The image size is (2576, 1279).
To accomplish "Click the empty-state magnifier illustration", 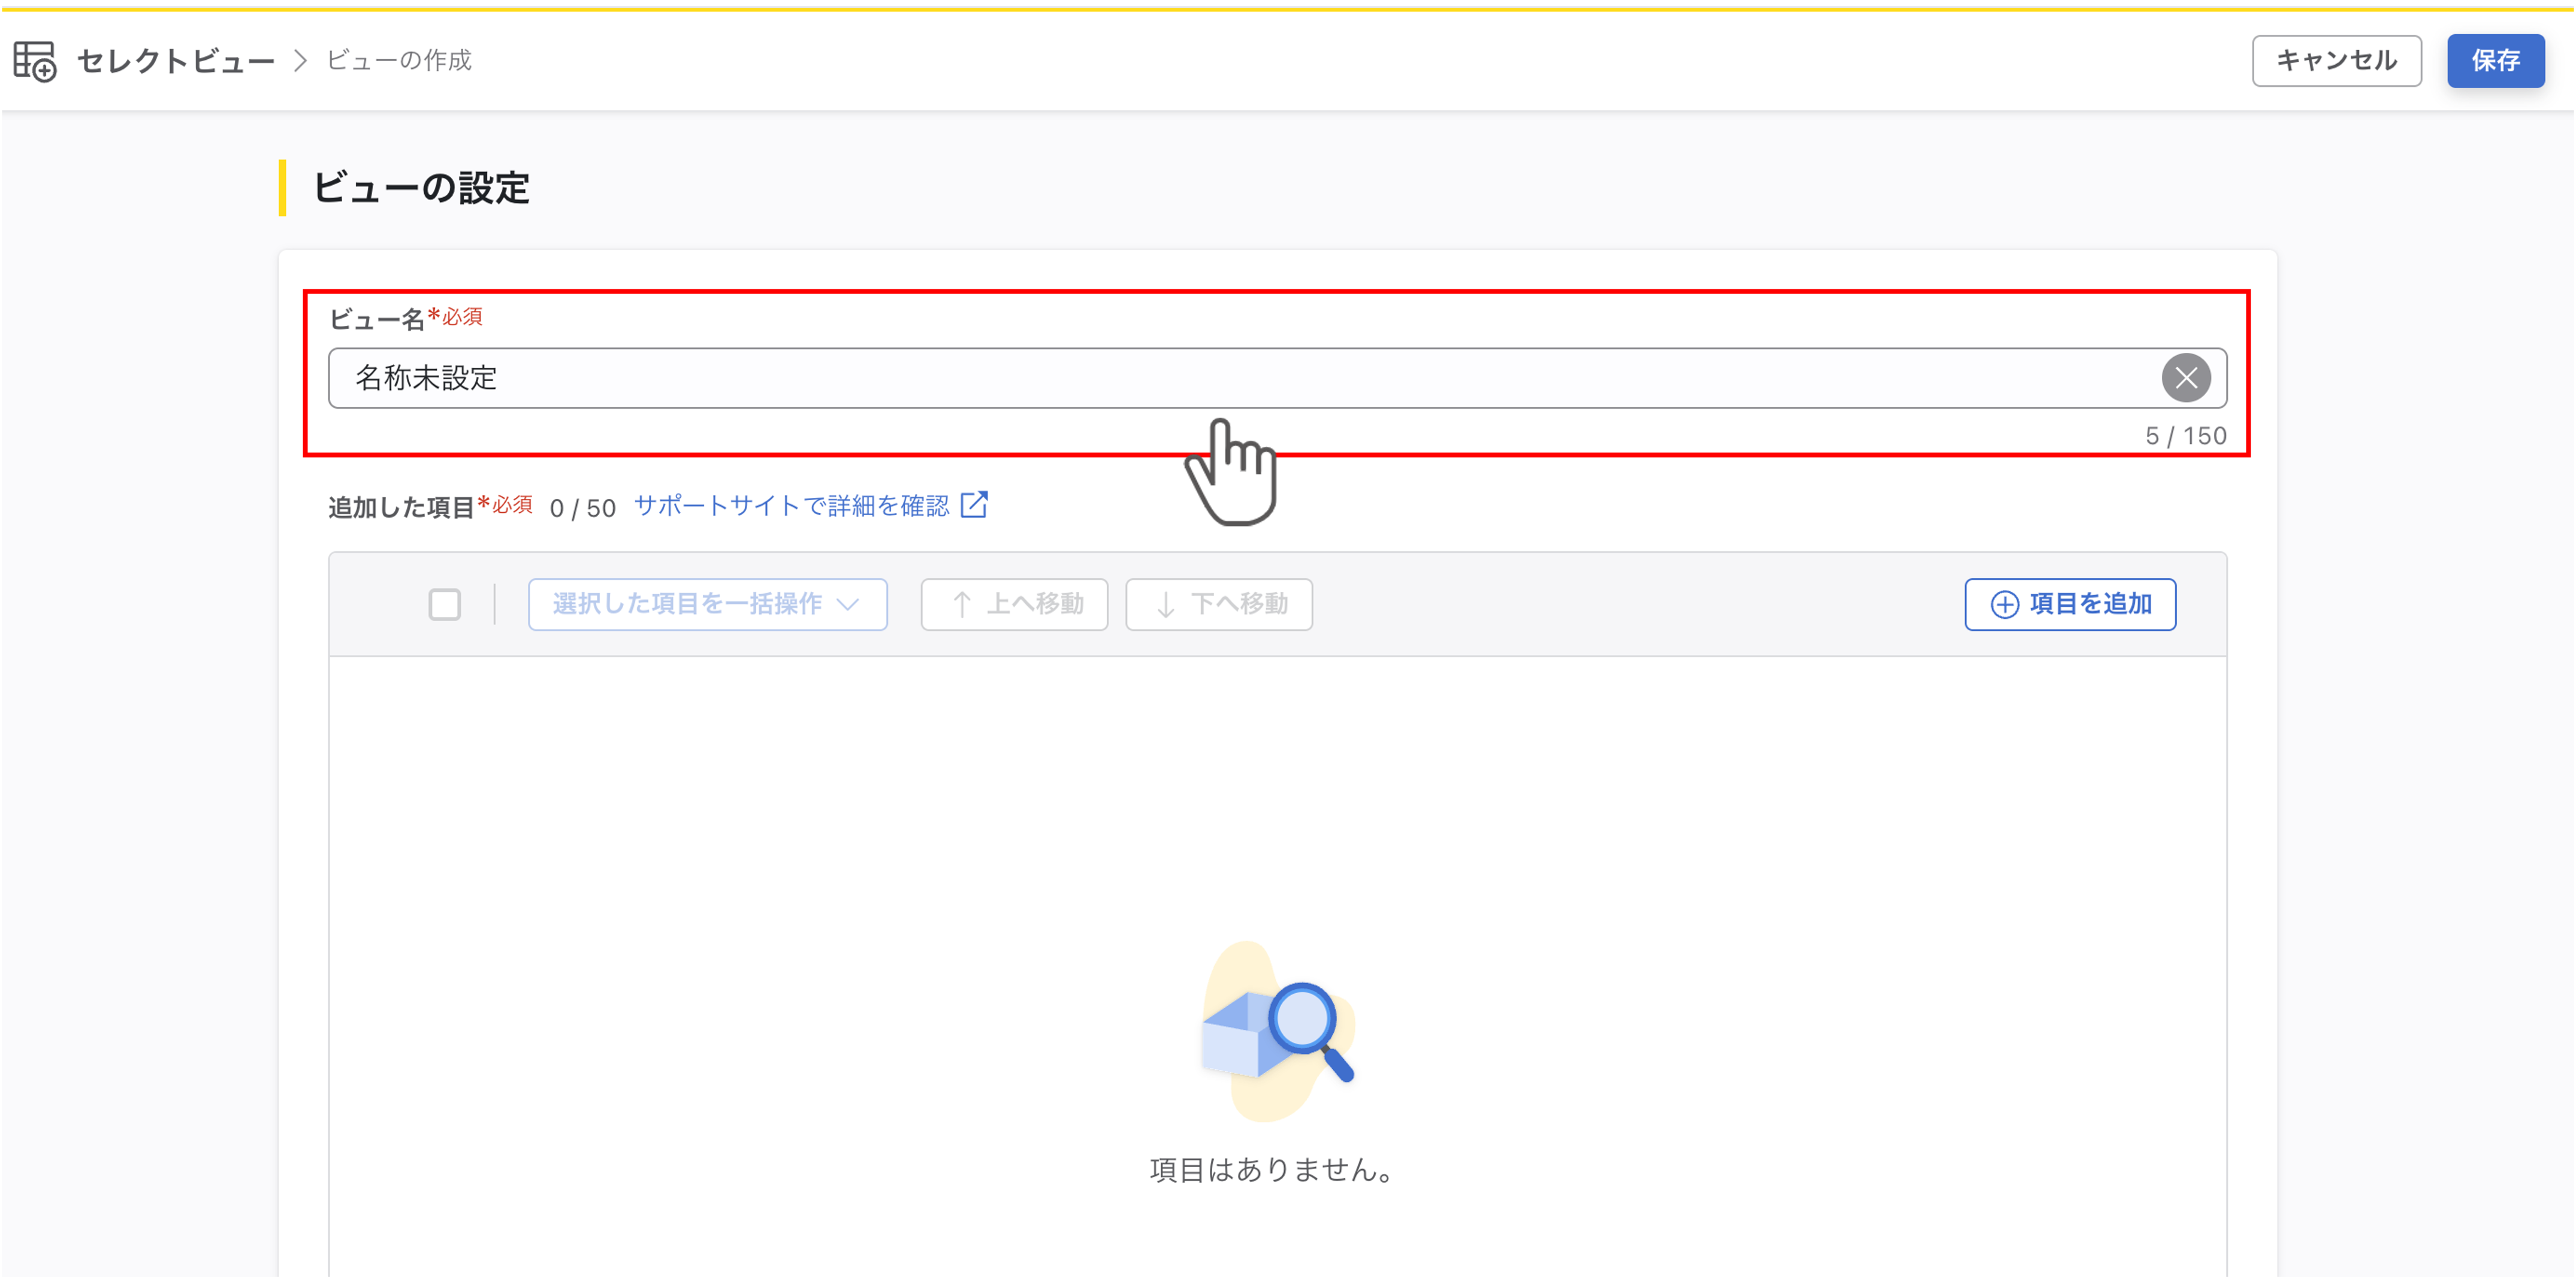I will tap(1278, 1031).
